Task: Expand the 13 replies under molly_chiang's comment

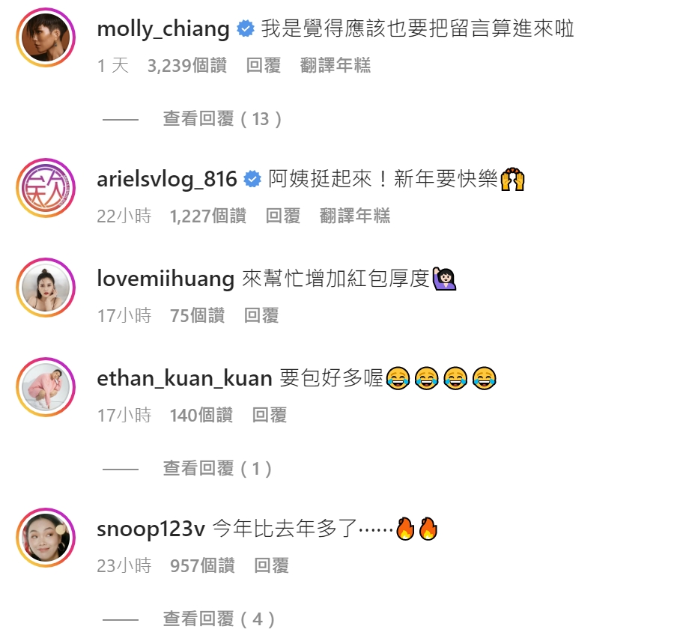Action: click(222, 119)
